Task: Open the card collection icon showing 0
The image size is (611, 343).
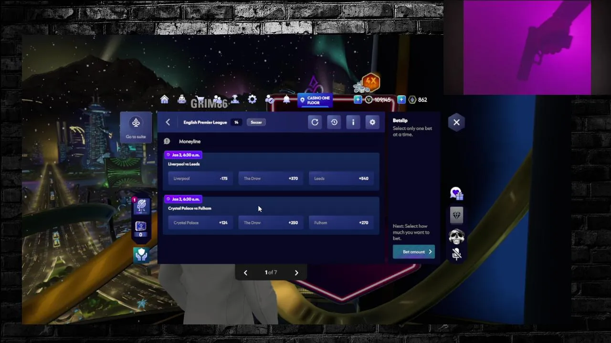Action: [x=141, y=229]
